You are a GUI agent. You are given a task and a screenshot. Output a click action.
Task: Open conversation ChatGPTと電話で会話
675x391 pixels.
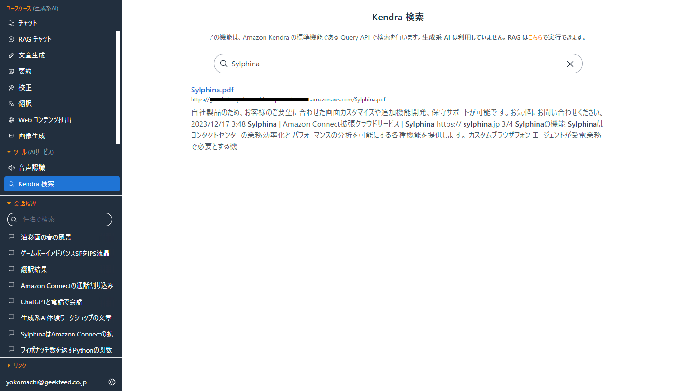[x=61, y=301]
